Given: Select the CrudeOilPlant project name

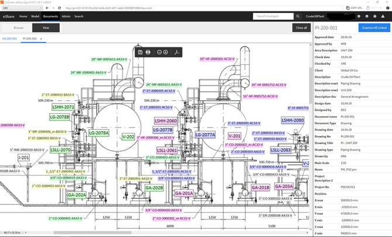Looking at the screenshot, I should (315, 16).
